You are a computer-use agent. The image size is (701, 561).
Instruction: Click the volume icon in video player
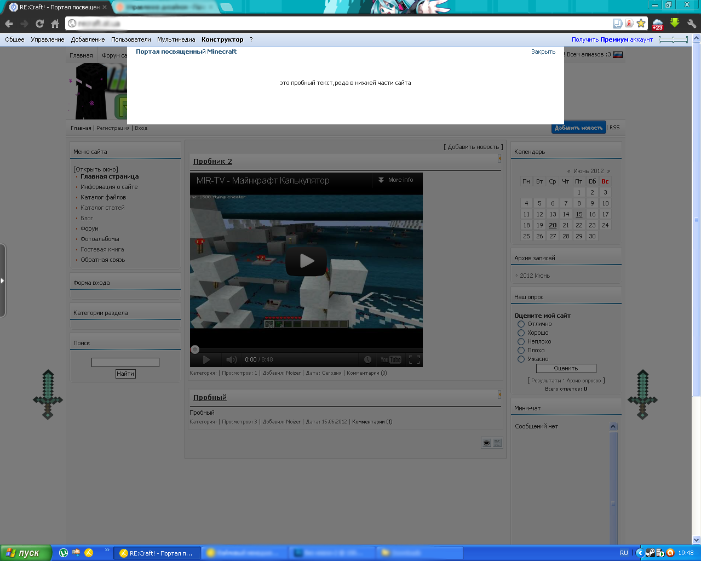(231, 359)
